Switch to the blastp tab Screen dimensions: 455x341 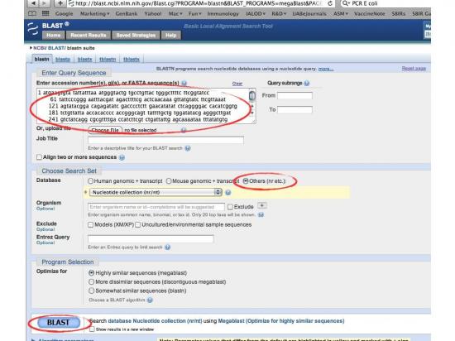(63, 60)
